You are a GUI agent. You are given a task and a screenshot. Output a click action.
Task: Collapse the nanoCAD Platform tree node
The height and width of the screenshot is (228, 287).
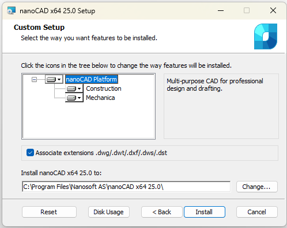pyautogui.click(x=34, y=79)
